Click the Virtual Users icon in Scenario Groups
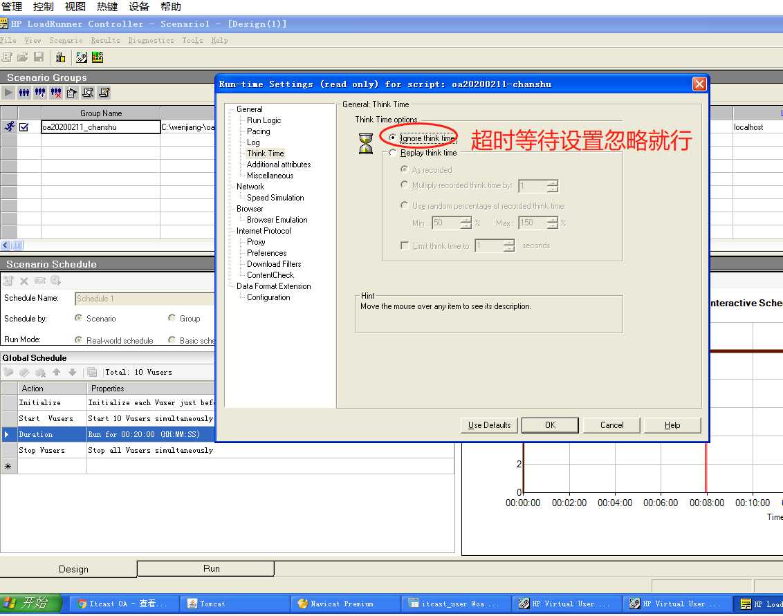 coord(24,93)
